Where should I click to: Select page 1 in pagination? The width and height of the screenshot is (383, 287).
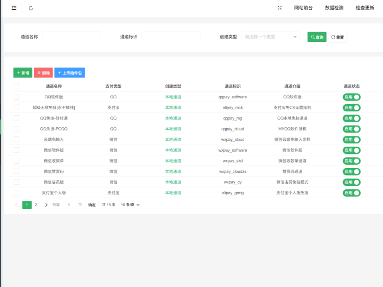pos(27,205)
